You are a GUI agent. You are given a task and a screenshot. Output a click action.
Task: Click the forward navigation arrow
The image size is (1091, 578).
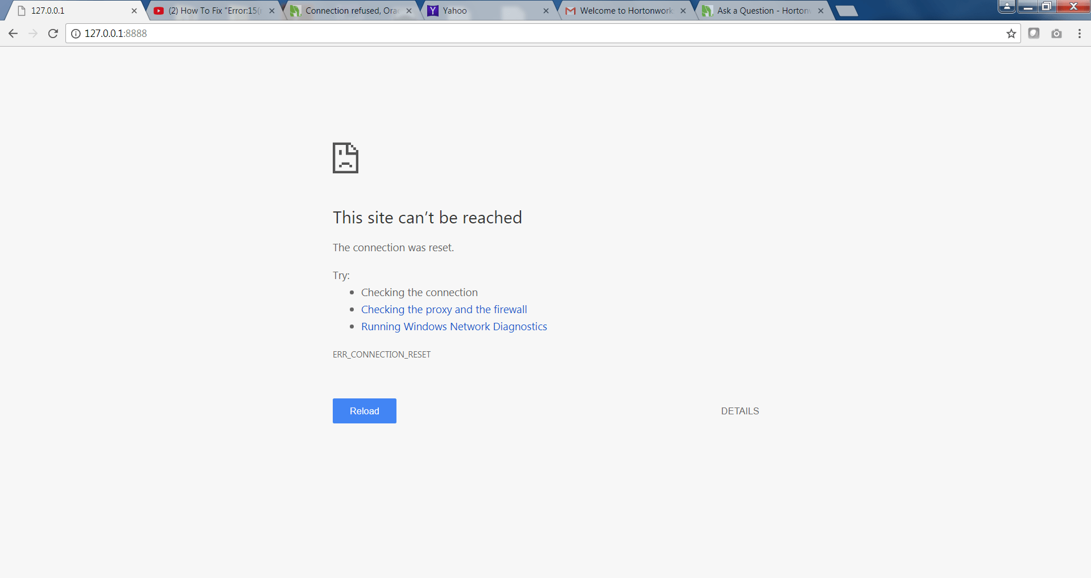(x=32, y=33)
